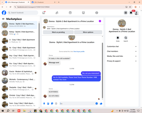The width and height of the screenshot is (142, 113).
Task: Click the voice clip microphone icon
Action: [44, 104]
